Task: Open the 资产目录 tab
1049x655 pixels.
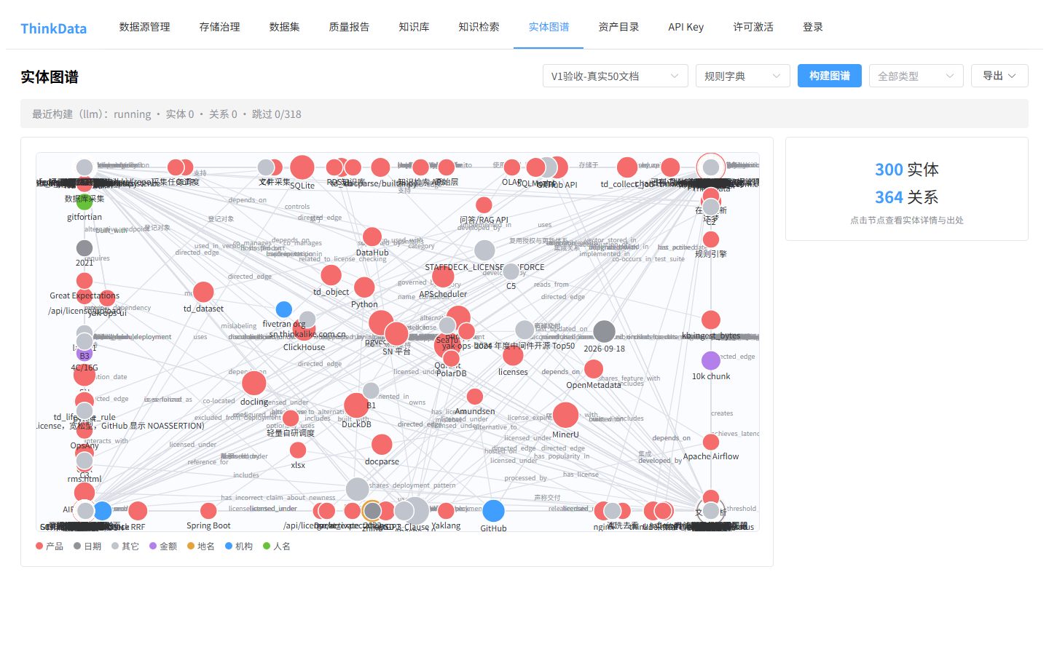Action: pos(619,27)
